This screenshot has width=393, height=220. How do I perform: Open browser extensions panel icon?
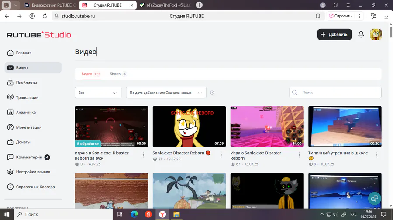373,16
